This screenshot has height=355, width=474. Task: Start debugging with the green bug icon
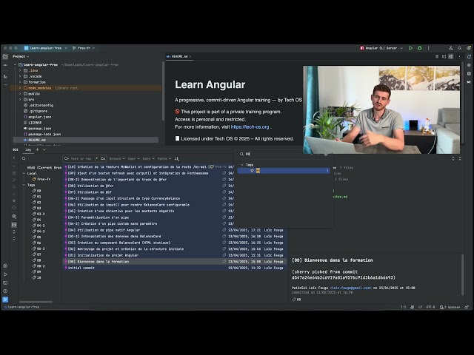pyautogui.click(x=420, y=48)
